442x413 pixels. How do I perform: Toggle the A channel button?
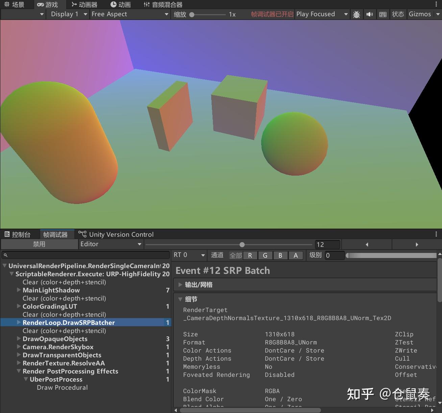(296, 255)
